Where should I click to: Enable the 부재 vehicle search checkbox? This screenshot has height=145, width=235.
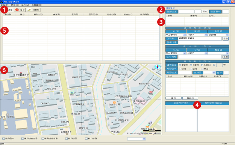click(x=202, y=69)
